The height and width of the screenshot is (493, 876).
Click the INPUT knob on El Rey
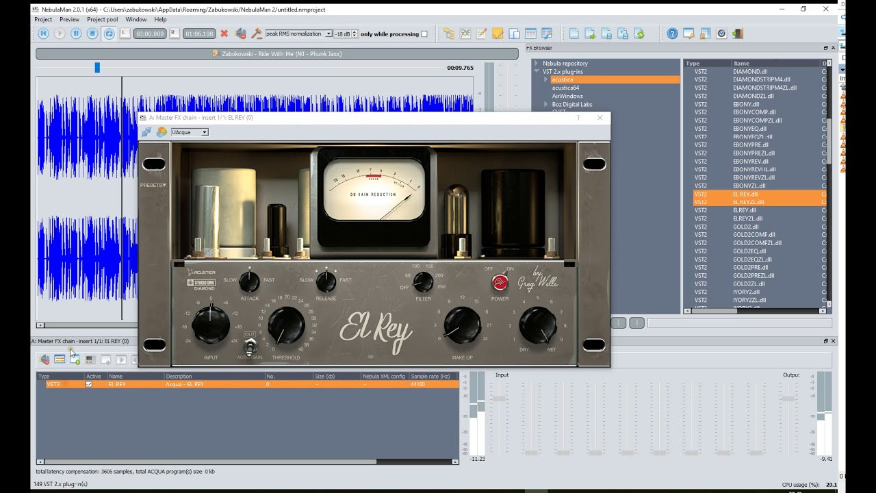click(211, 325)
